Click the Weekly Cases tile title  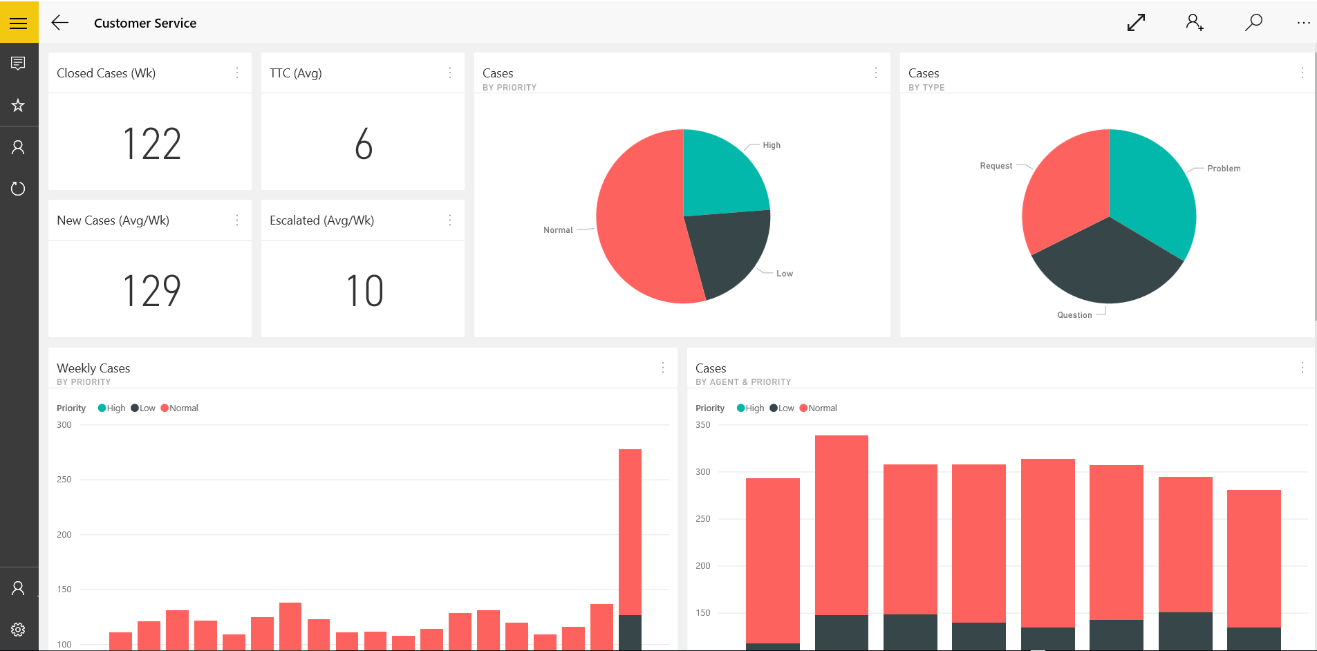[x=93, y=368]
